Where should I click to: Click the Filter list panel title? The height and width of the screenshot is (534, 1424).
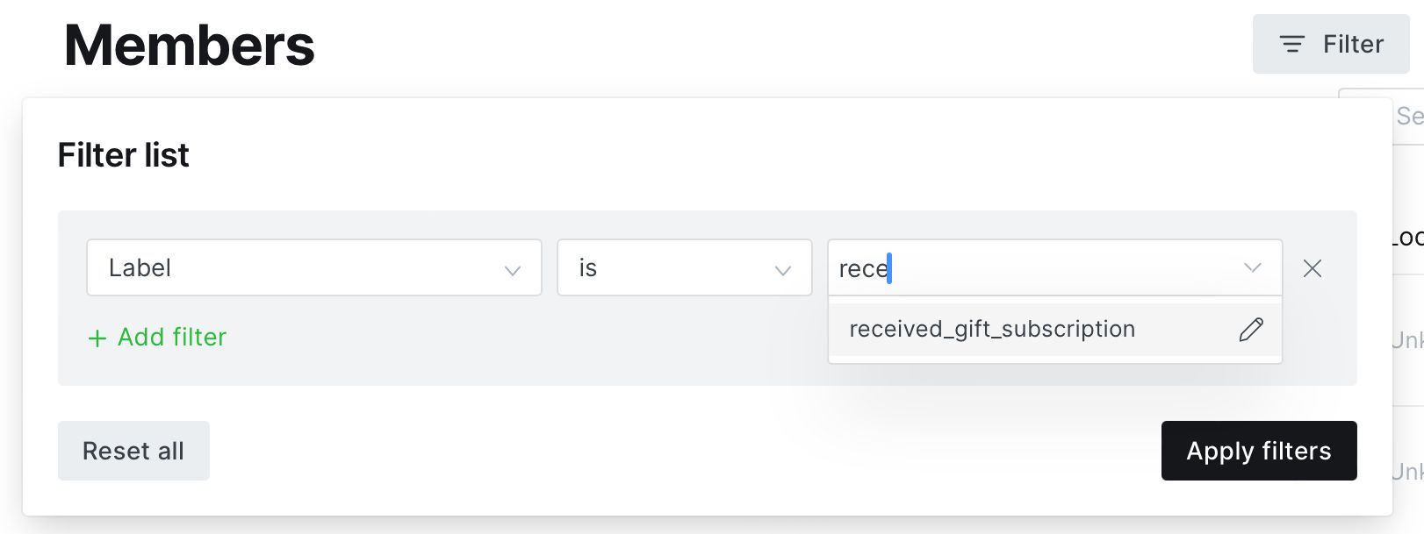click(124, 155)
